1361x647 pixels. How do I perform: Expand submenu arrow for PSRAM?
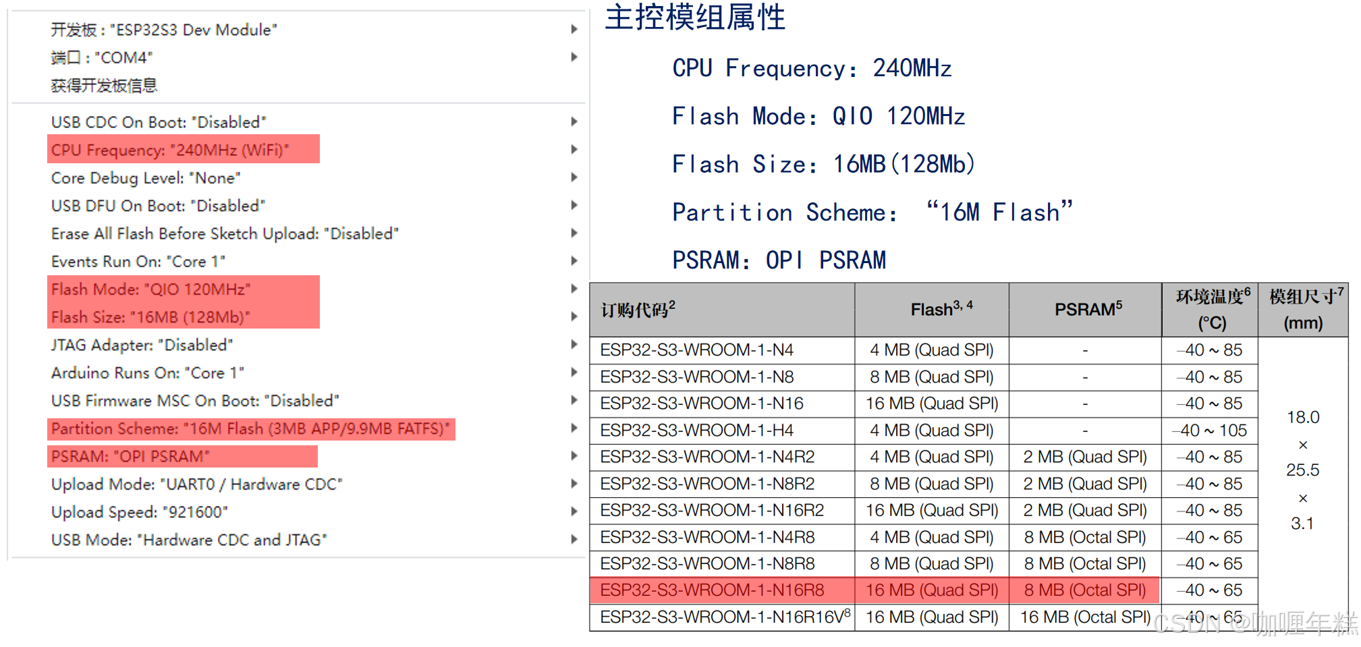(574, 455)
